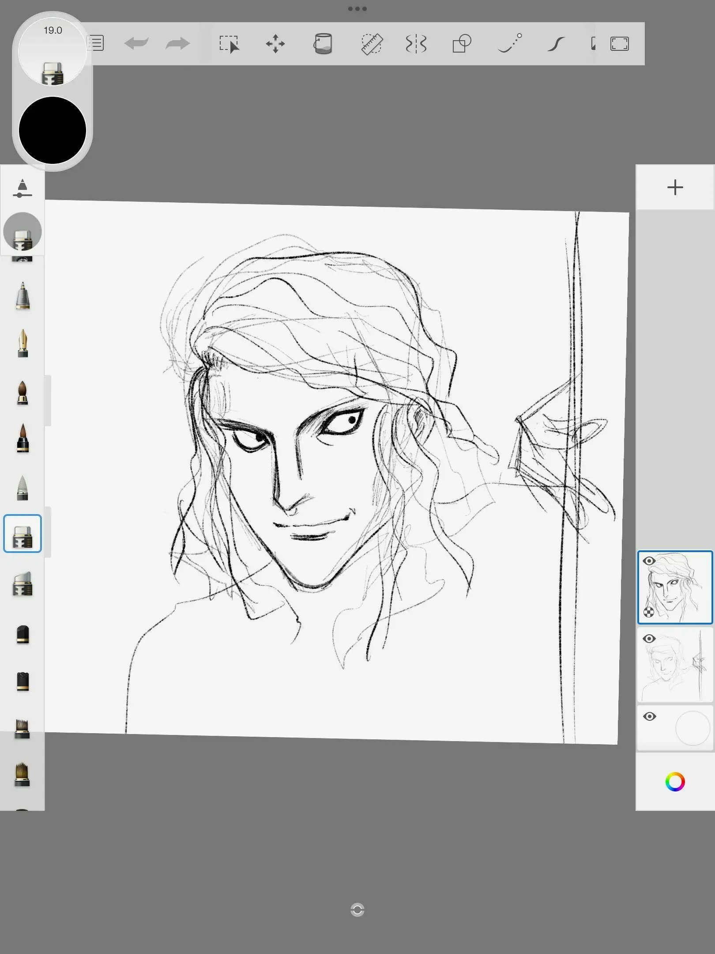Activate the Selection tool

click(x=229, y=44)
